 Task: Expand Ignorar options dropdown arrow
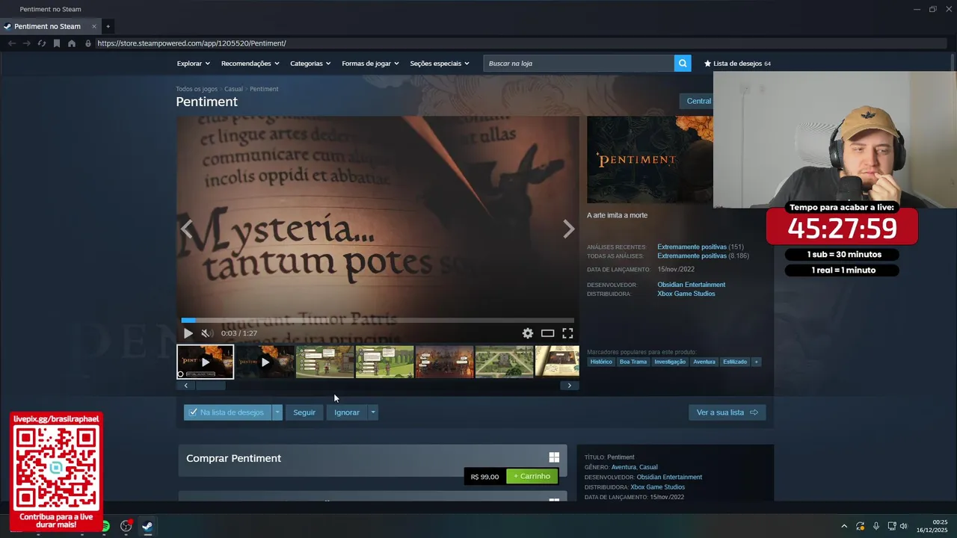373,412
